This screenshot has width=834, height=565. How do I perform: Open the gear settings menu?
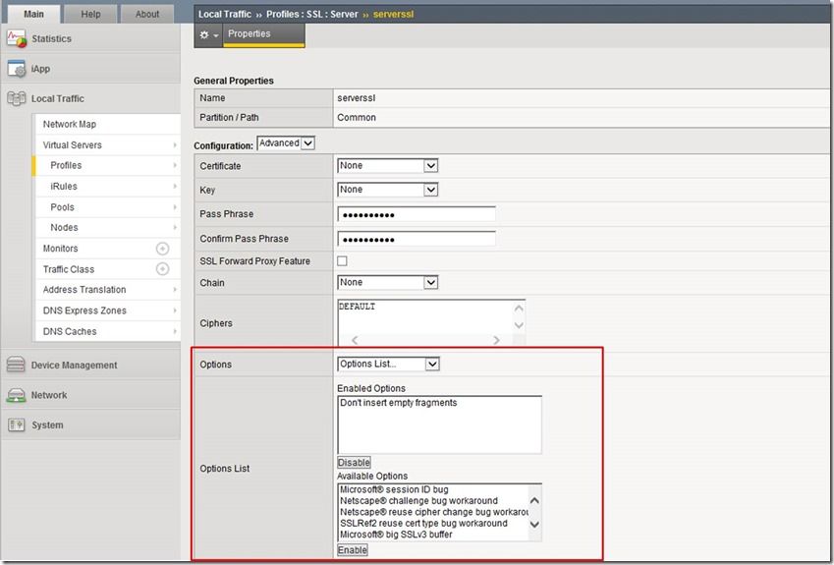pos(208,34)
